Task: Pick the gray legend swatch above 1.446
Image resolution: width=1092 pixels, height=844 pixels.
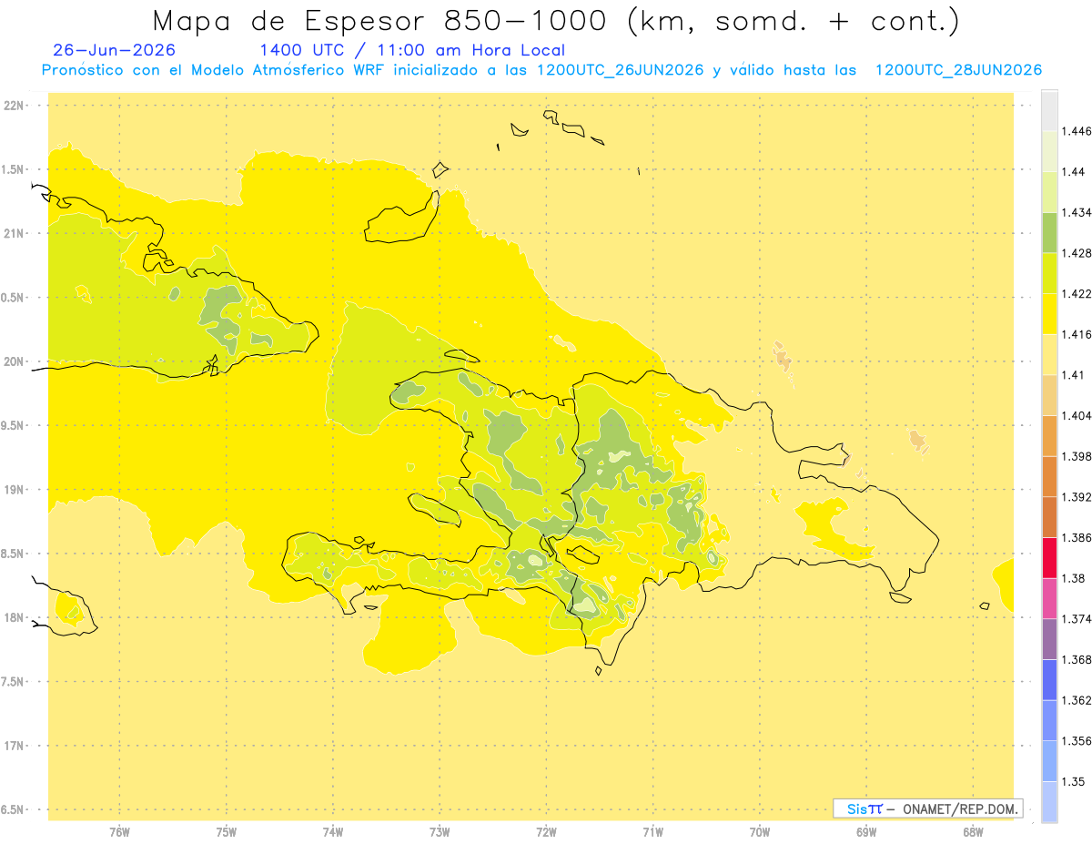Action: (x=1049, y=110)
